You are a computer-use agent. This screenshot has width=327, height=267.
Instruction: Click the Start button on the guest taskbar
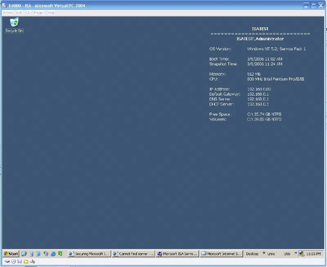pos(11,254)
